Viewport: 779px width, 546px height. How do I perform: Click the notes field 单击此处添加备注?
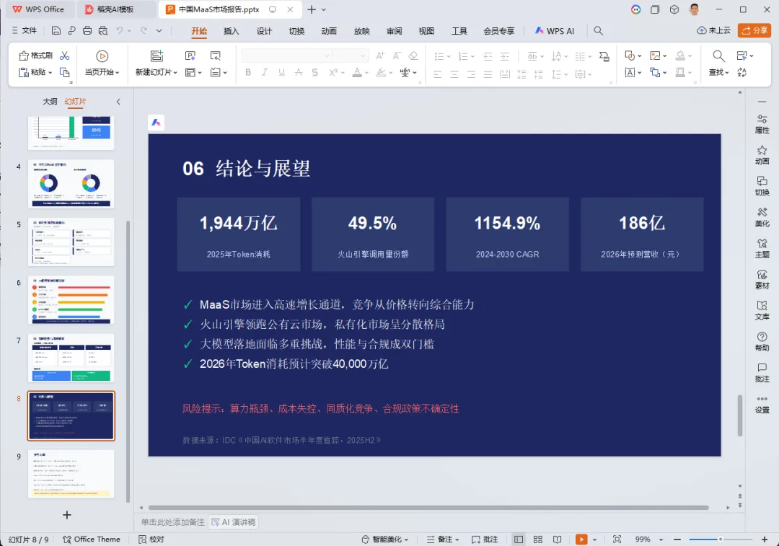(x=172, y=522)
